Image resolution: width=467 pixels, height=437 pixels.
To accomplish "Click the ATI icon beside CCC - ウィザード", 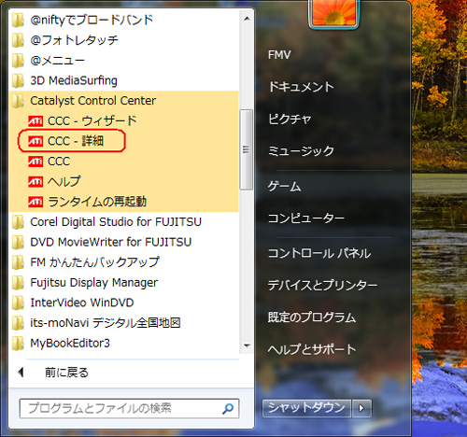I will (x=35, y=120).
